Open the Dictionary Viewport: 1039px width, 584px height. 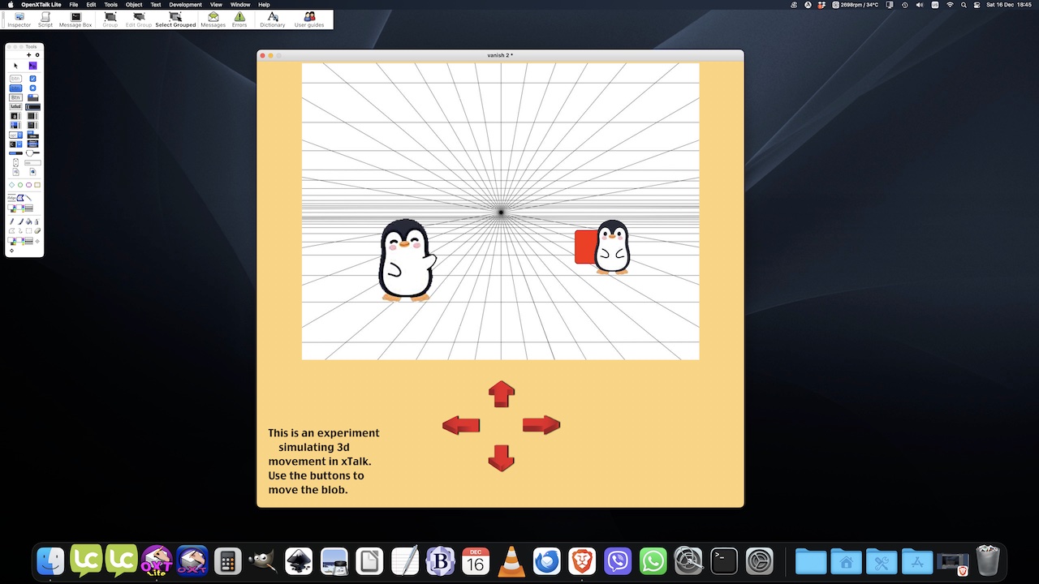273,19
